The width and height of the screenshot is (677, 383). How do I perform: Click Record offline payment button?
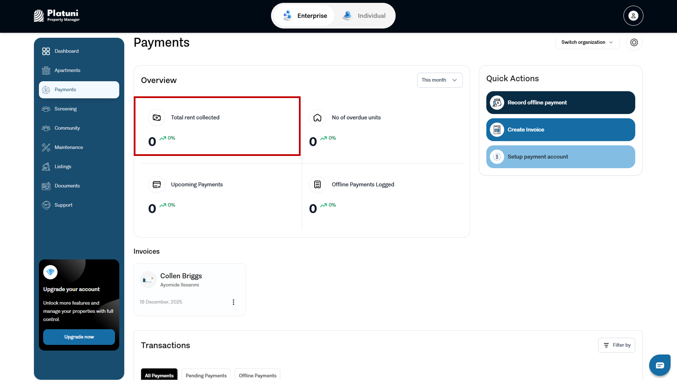[560, 102]
